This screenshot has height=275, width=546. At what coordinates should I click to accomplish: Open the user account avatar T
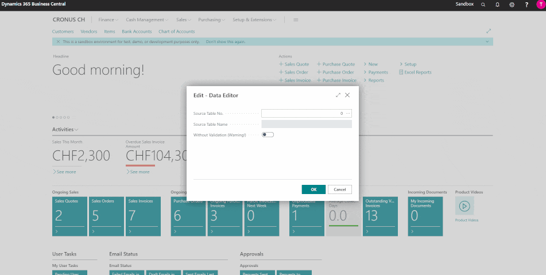[x=540, y=4]
